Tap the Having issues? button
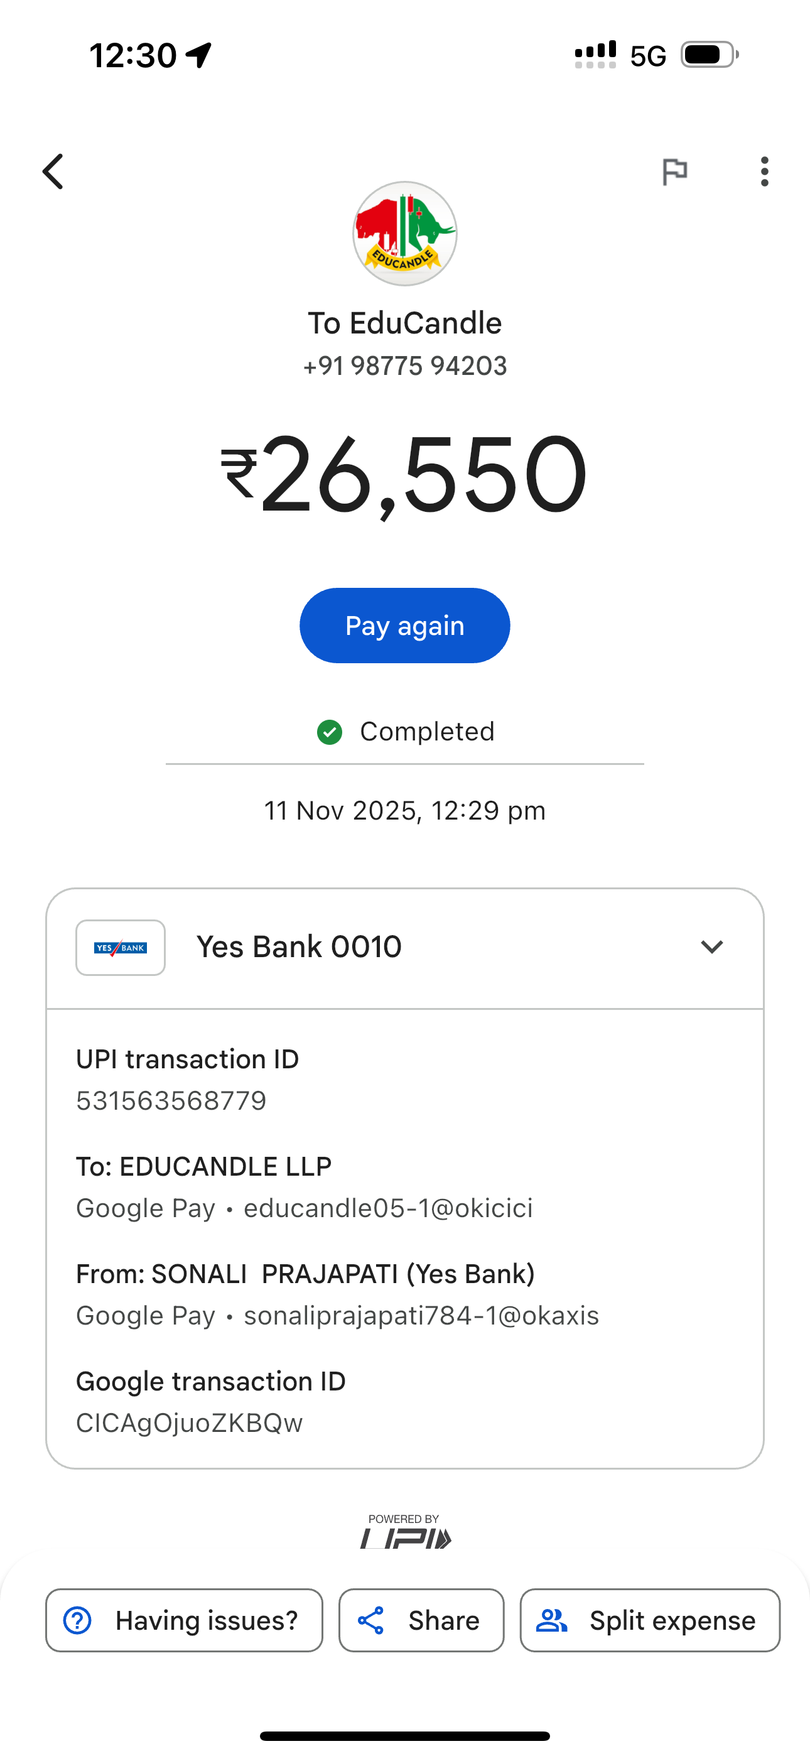 [x=184, y=1620]
